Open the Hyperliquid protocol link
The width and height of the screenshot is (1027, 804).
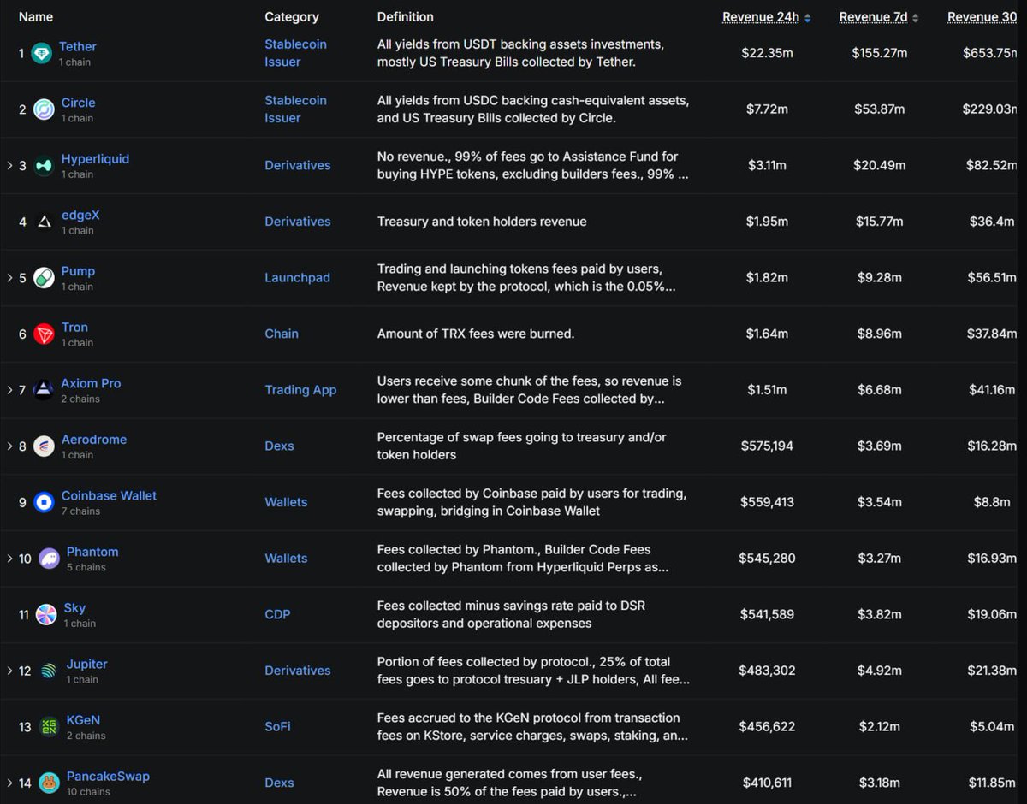point(95,158)
